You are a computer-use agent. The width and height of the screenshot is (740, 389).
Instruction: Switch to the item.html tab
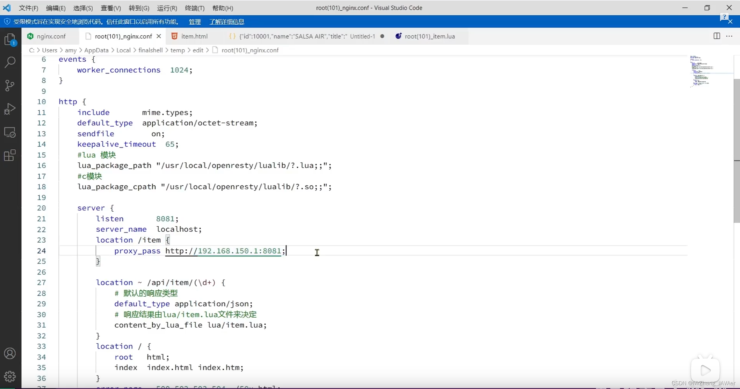[x=194, y=36]
